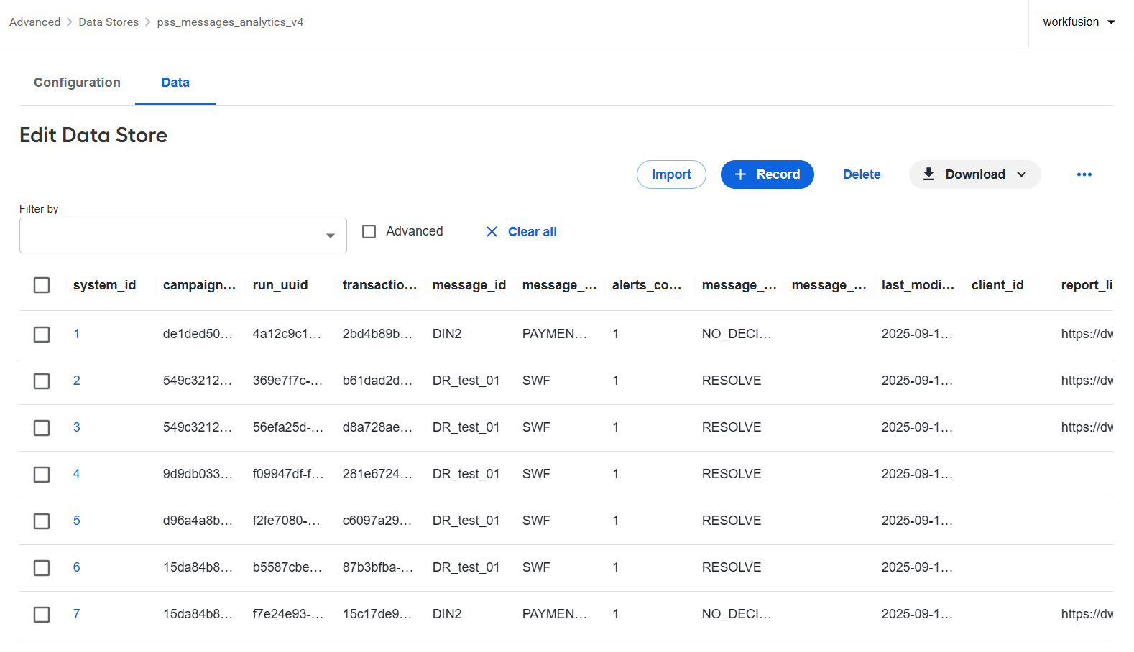The width and height of the screenshot is (1134, 652).
Task: Click the alerts_co… column header
Action: coord(647,285)
